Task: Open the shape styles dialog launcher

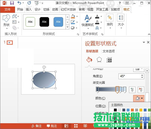Action: coord(78,34)
